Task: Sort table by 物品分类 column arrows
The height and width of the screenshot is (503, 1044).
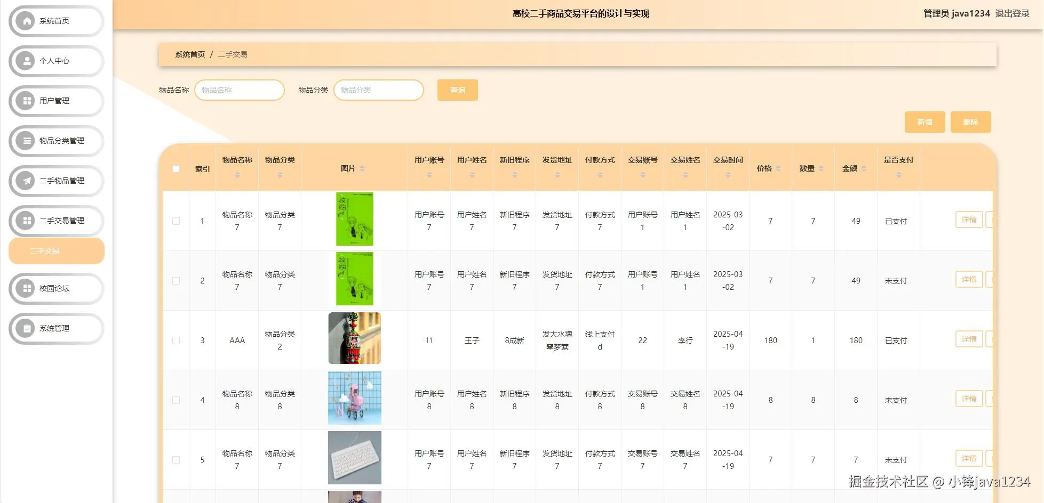Action: click(x=280, y=175)
